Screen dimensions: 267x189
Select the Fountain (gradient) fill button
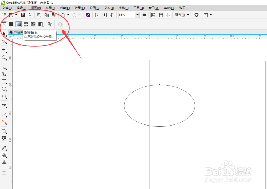(x=19, y=25)
